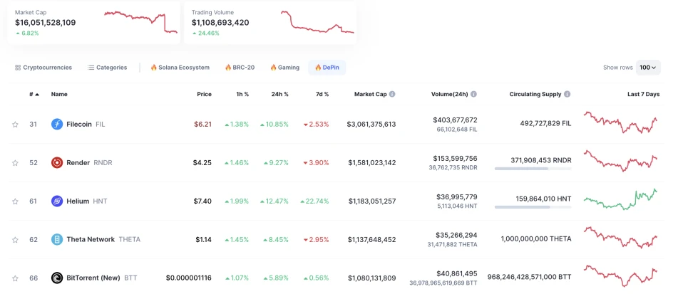Click Helium's Last 7 Days sparkline chart

620,200
